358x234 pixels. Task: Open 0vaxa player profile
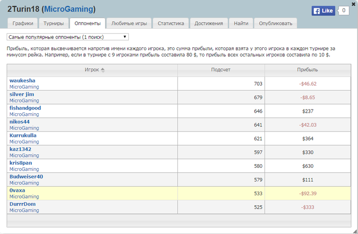click(x=17, y=190)
